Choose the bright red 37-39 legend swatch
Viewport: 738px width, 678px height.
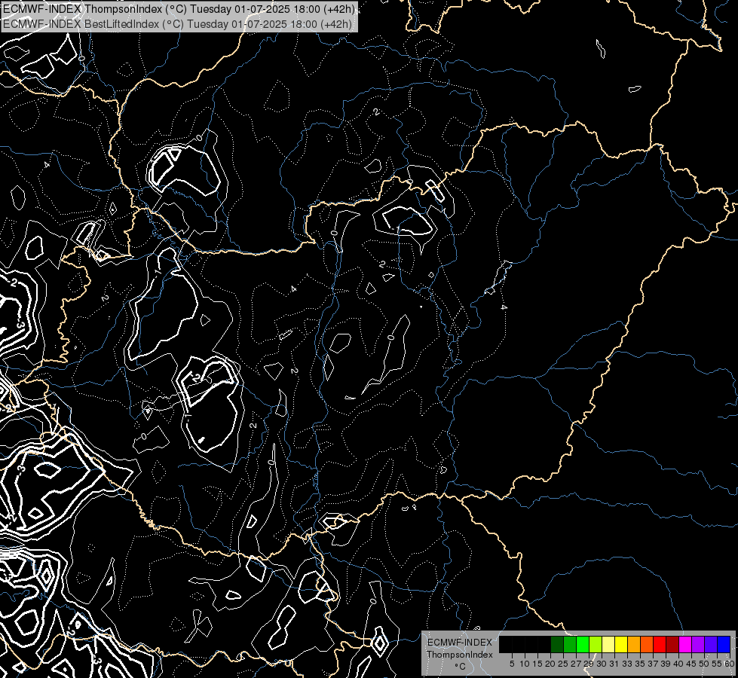pyautogui.click(x=660, y=644)
